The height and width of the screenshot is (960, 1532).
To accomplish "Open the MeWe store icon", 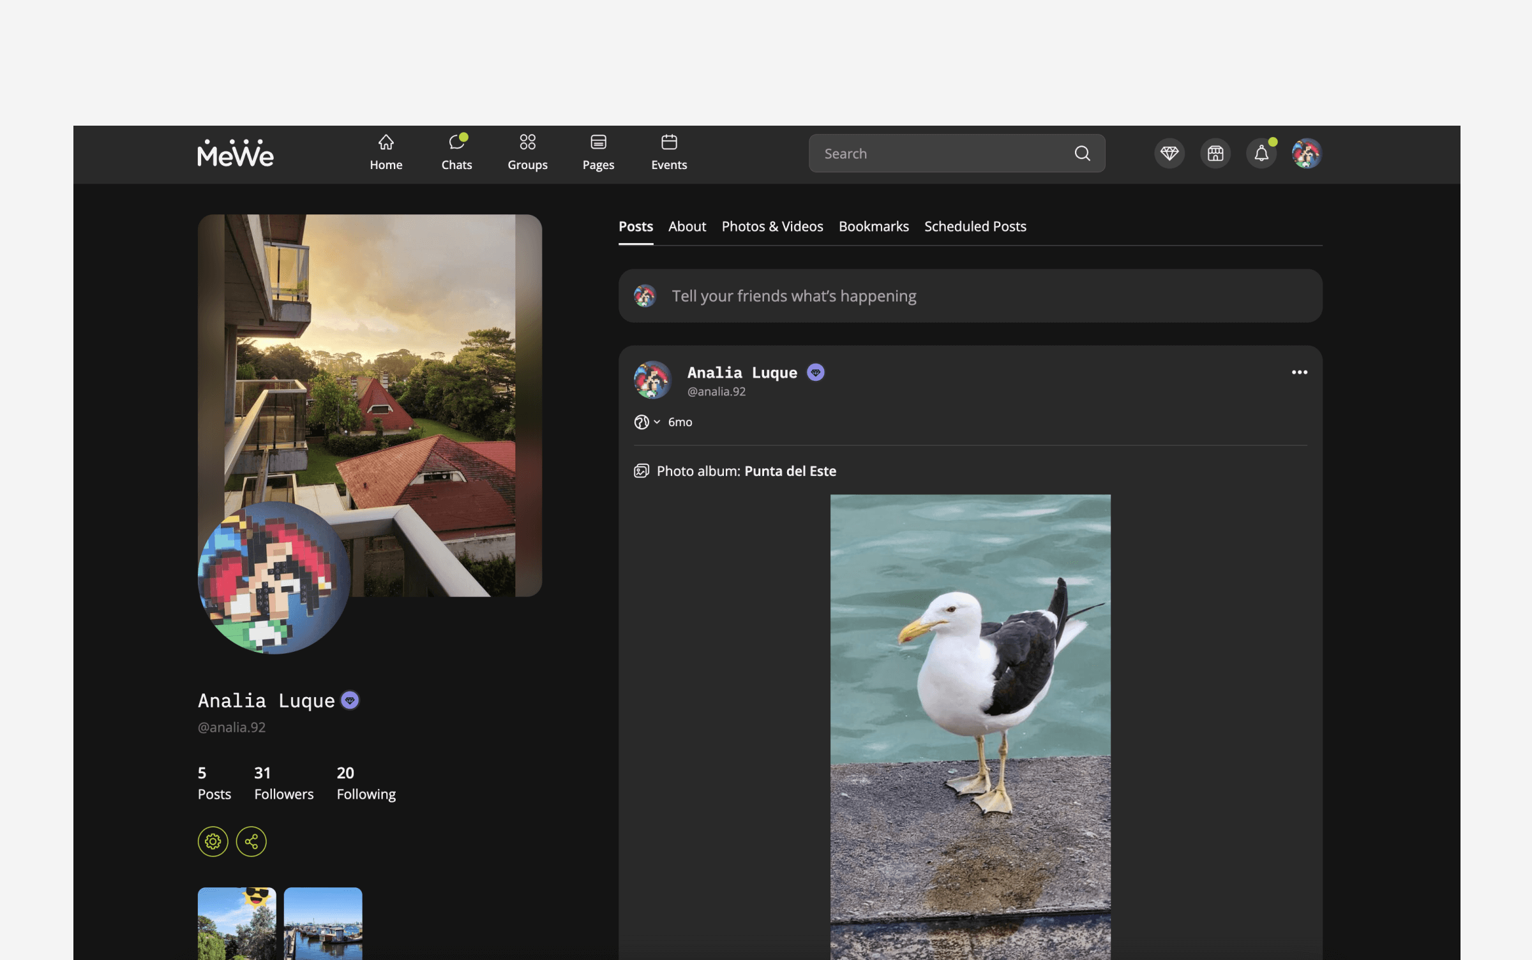I will click(1215, 154).
